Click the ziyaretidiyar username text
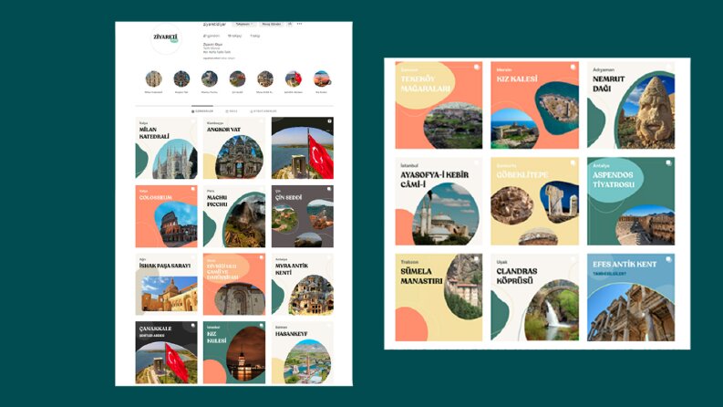Screen dimensions: 723x407 (214, 24)
